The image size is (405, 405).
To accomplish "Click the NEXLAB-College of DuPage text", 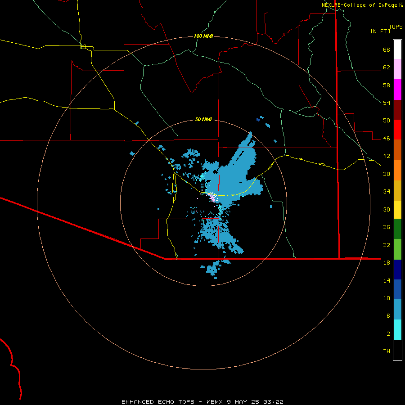I will pyautogui.click(x=359, y=5).
